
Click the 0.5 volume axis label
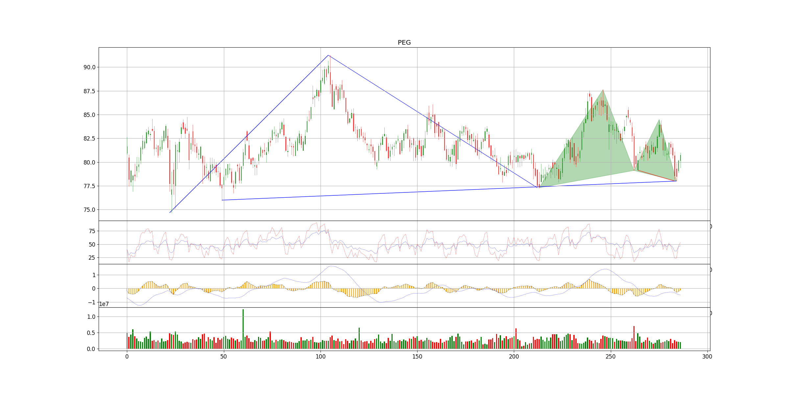pyautogui.click(x=91, y=333)
